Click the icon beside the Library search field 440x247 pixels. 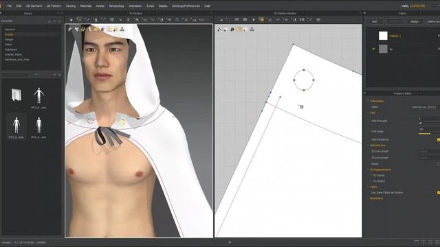36,75
